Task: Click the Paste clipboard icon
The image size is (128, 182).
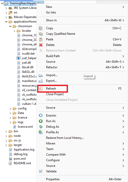Action: (41, 39)
